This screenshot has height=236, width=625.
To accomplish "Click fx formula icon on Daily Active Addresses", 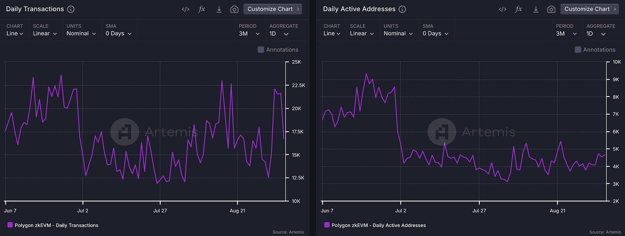I will pos(519,9).
